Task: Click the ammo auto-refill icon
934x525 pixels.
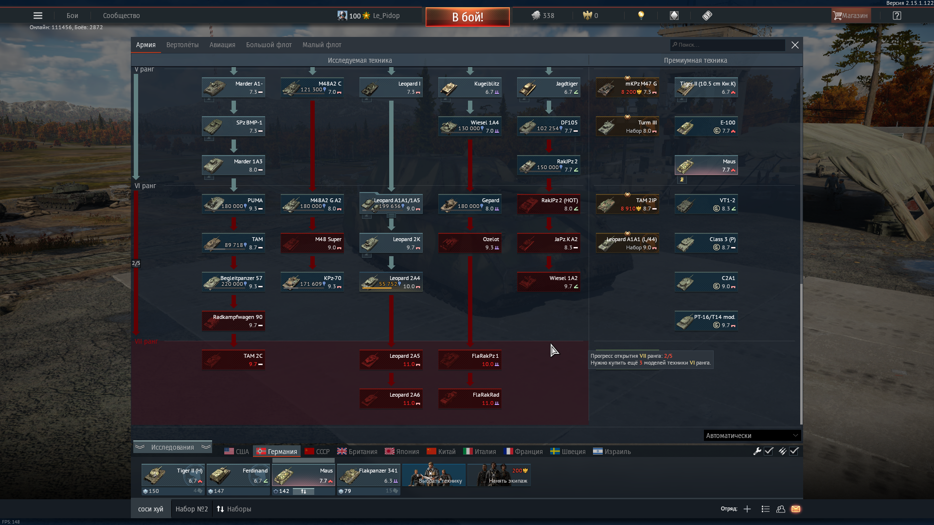Action: click(x=782, y=451)
